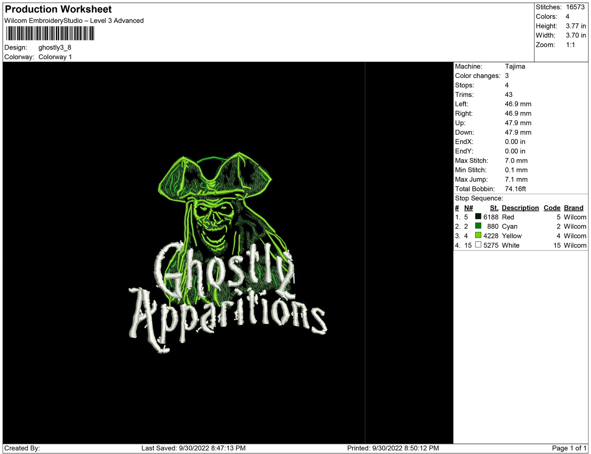The height and width of the screenshot is (454, 591).
Task: Pick the bright green Yellow thread swatch
Action: coord(478,235)
